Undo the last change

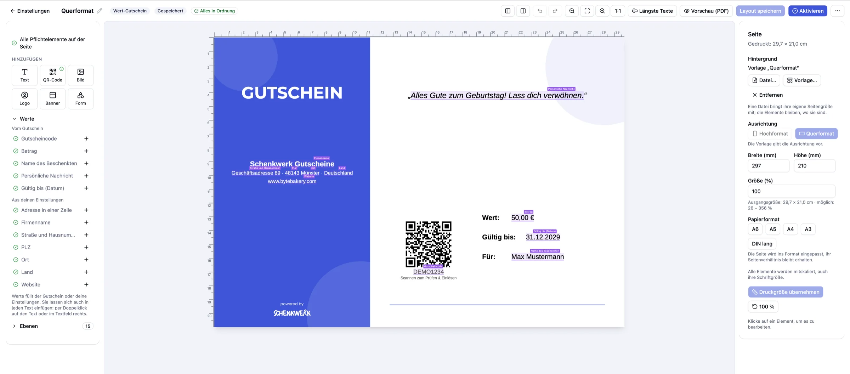click(540, 11)
